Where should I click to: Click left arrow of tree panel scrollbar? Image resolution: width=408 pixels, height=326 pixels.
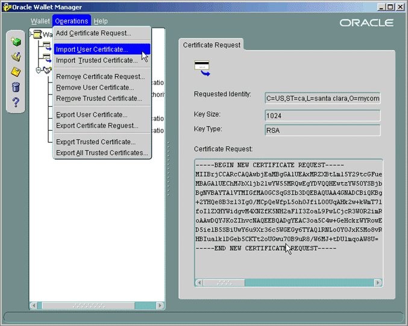tap(34, 306)
